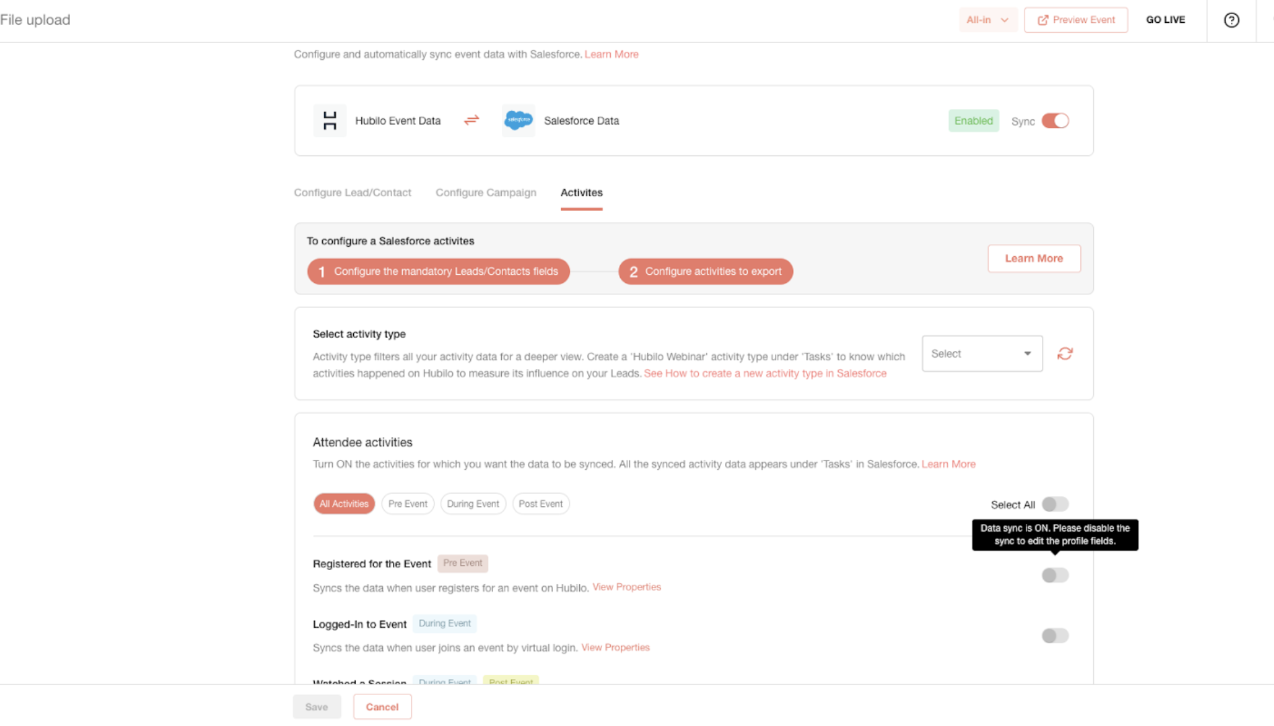Toggle Registered for the Event sync
This screenshot has width=1274, height=726.
click(x=1055, y=575)
